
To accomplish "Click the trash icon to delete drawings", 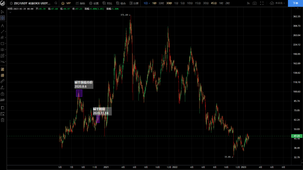I will click(x=3, y=120).
